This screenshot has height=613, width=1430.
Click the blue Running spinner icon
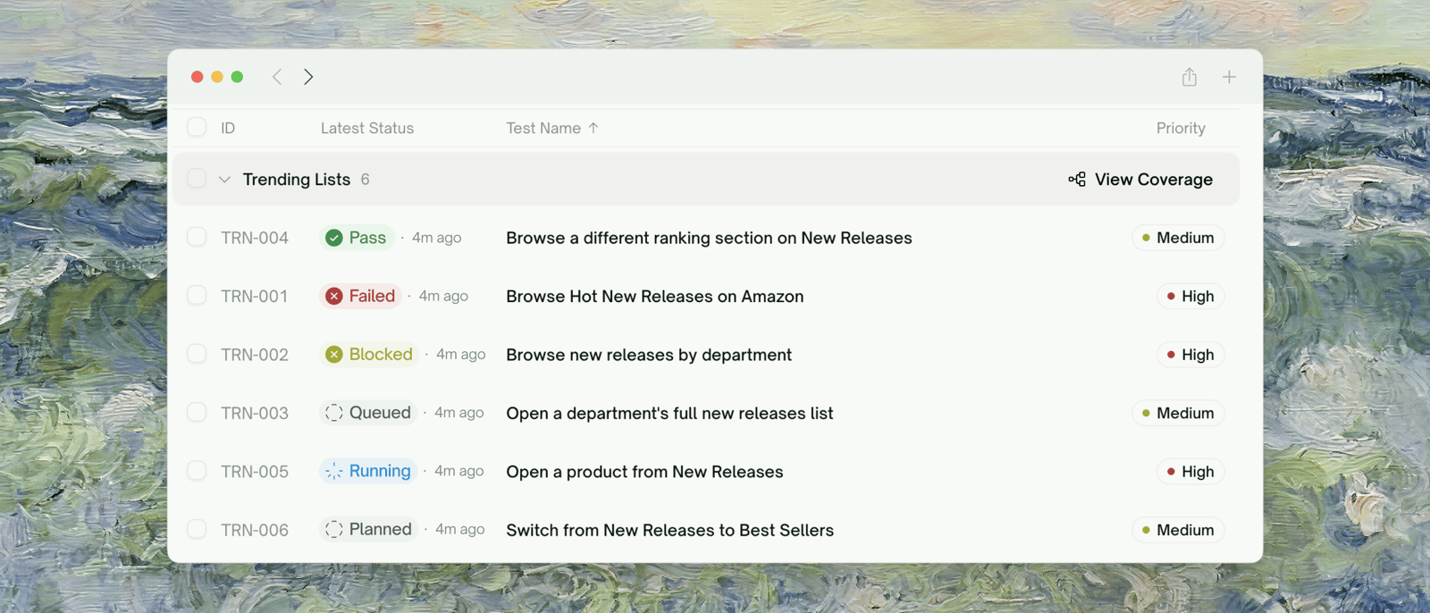(x=334, y=471)
